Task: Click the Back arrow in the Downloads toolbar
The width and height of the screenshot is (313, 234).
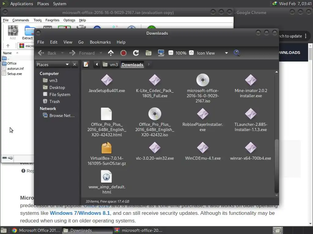Action: [x=47, y=53]
